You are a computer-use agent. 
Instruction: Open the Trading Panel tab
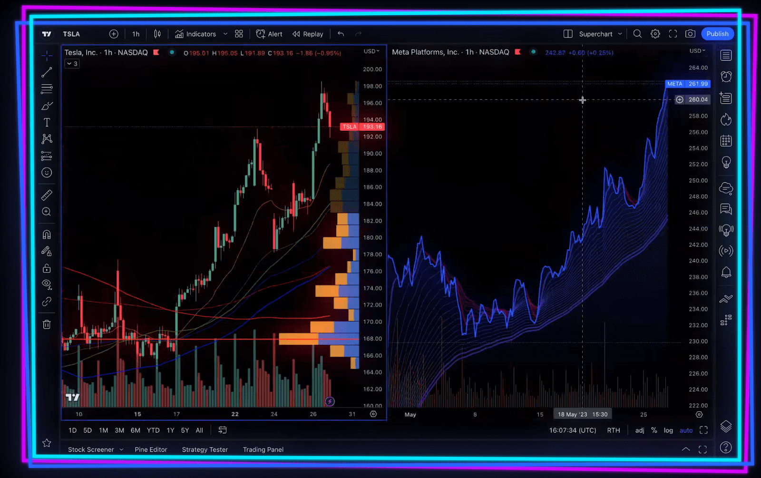point(263,449)
